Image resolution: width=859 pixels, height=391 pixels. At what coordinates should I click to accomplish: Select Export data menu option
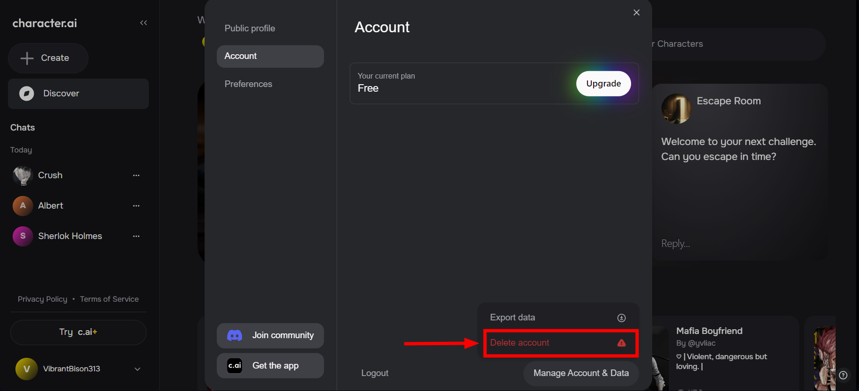pos(558,318)
